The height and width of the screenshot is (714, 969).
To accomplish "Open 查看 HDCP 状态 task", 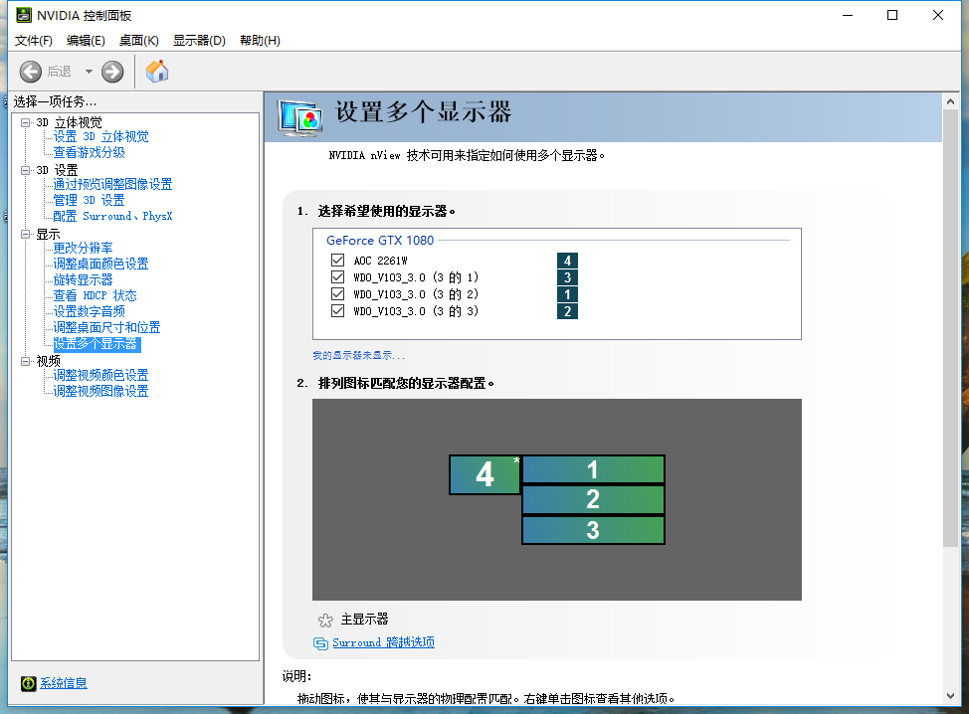I will pos(95,296).
